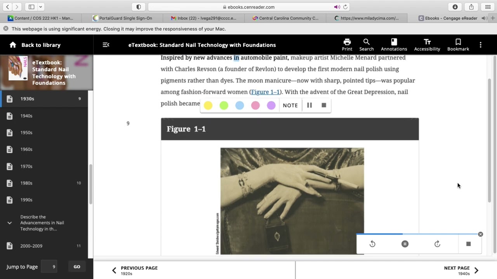Mute audio from address bar speaker
Viewport: 497px width, 279px height.
tap(337, 7)
